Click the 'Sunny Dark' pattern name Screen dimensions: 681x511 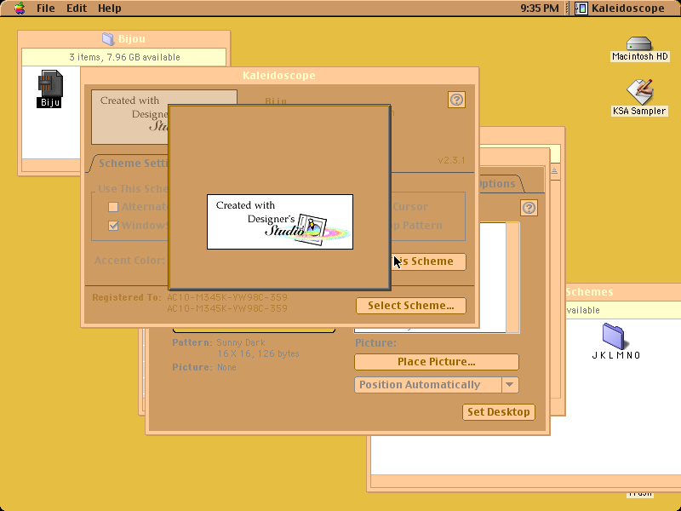[241, 343]
